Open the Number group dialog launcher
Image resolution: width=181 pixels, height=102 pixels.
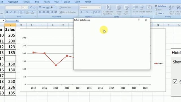[100, 17]
